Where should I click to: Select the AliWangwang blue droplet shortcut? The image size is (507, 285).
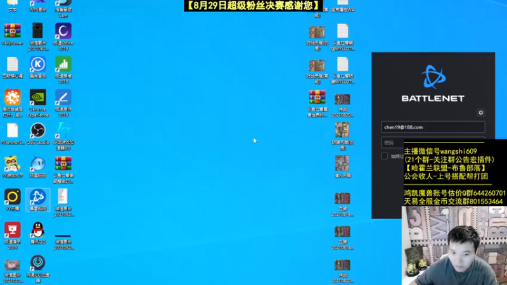(x=38, y=167)
